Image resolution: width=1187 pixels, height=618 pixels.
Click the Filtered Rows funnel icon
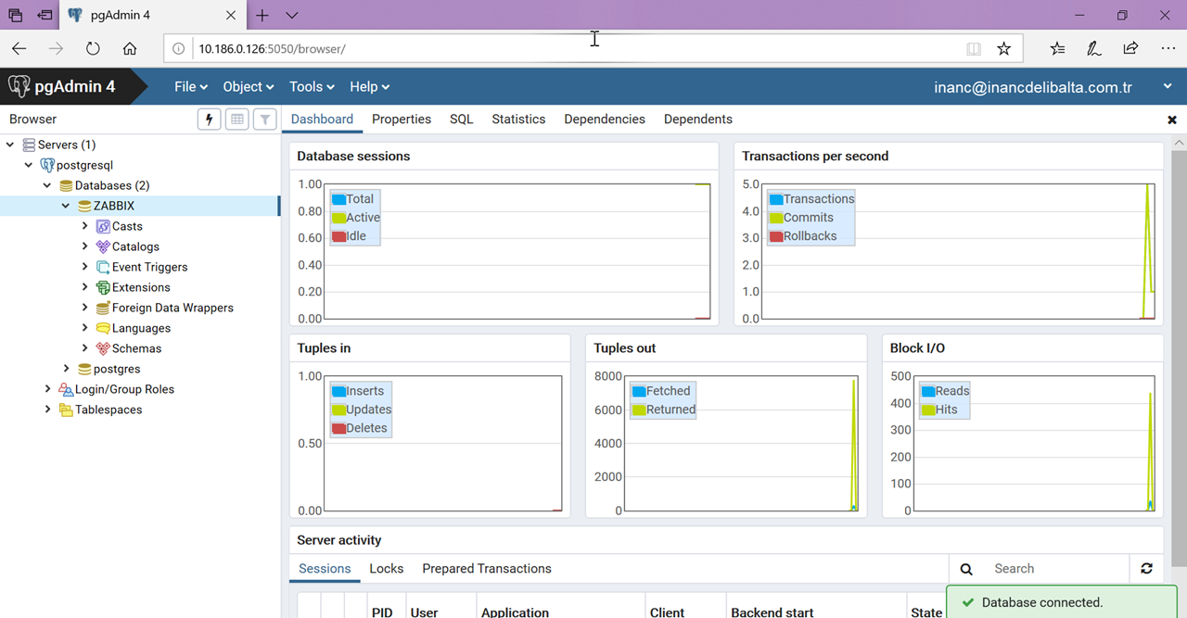(265, 120)
